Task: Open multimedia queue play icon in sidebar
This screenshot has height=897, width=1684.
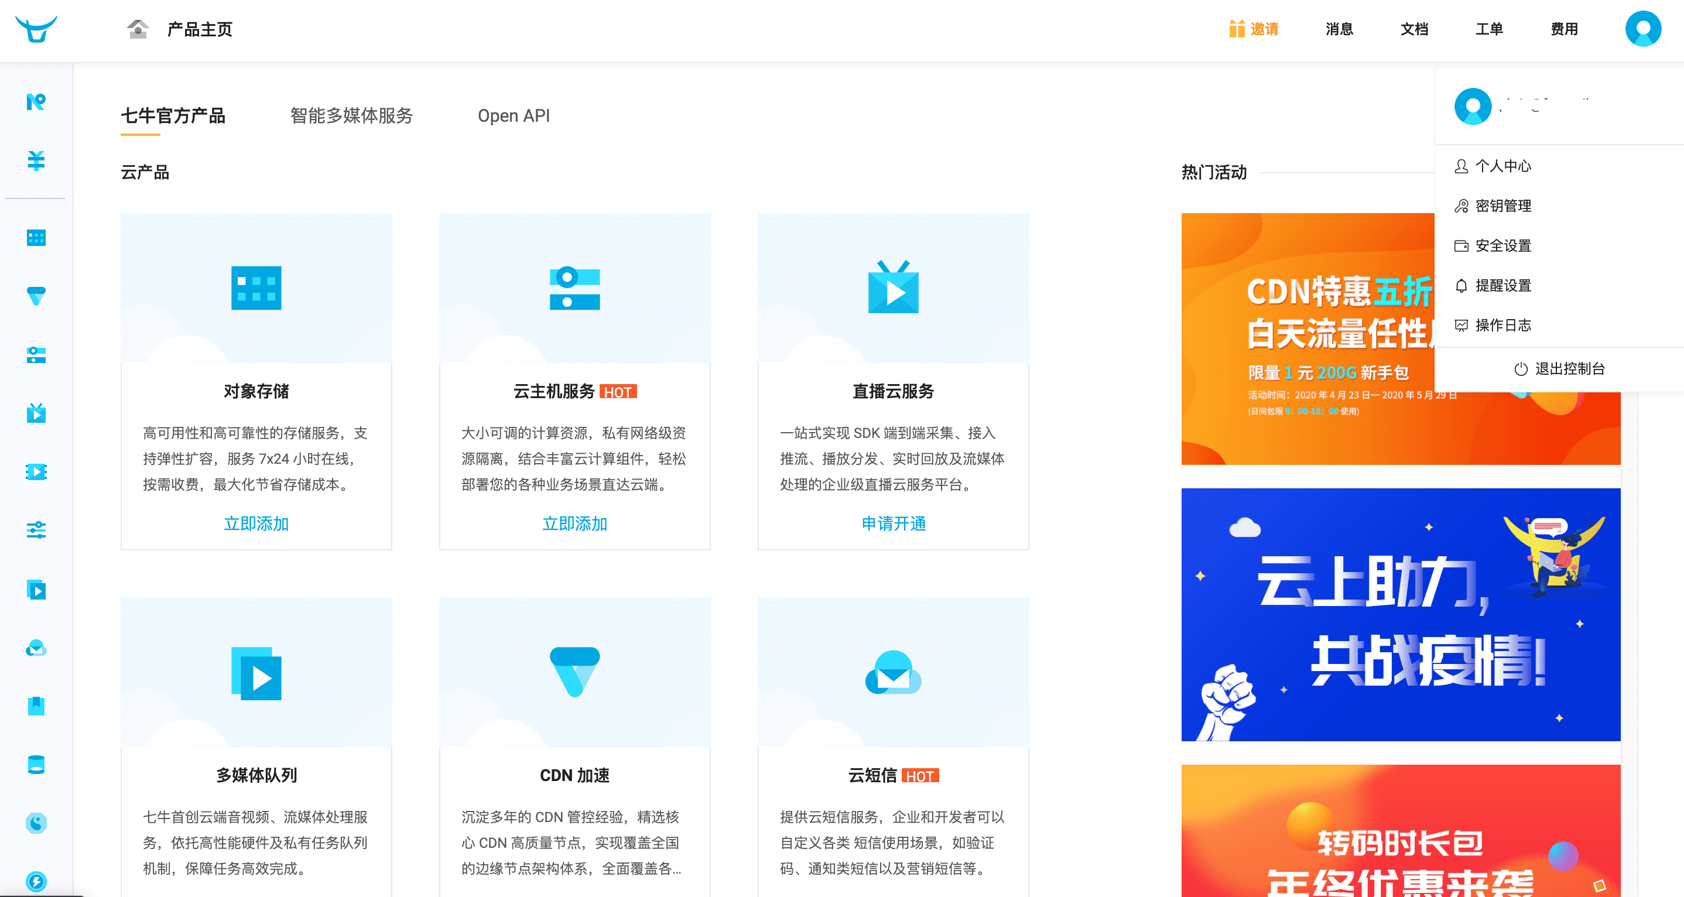Action: 36,590
